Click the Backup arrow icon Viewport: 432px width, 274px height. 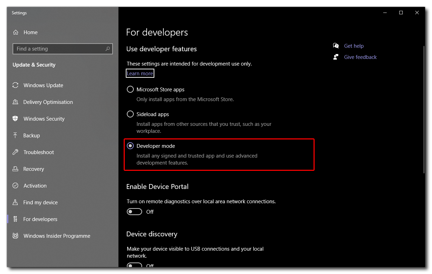click(15, 136)
